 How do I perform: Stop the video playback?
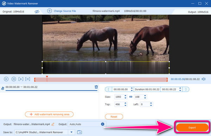point(14,79)
